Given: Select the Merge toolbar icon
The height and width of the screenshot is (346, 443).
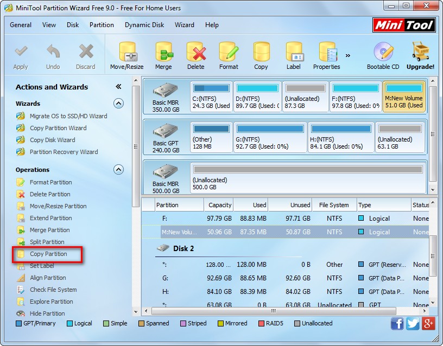Looking at the screenshot, I should (164, 52).
